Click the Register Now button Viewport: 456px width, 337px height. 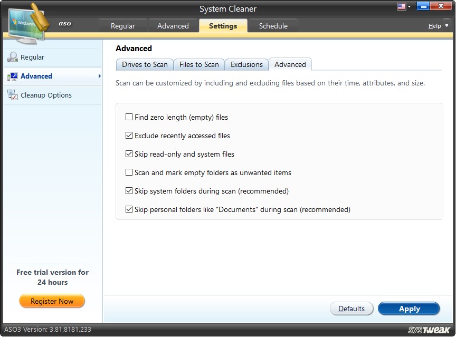pyautogui.click(x=52, y=301)
